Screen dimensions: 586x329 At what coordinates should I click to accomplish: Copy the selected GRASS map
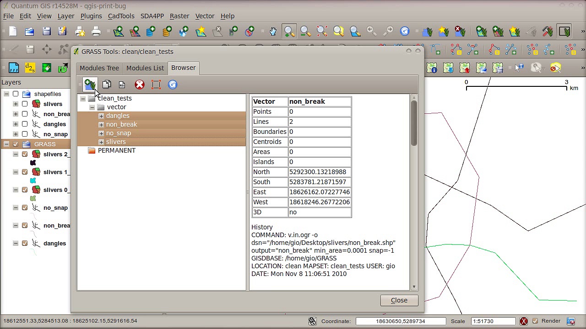click(107, 85)
